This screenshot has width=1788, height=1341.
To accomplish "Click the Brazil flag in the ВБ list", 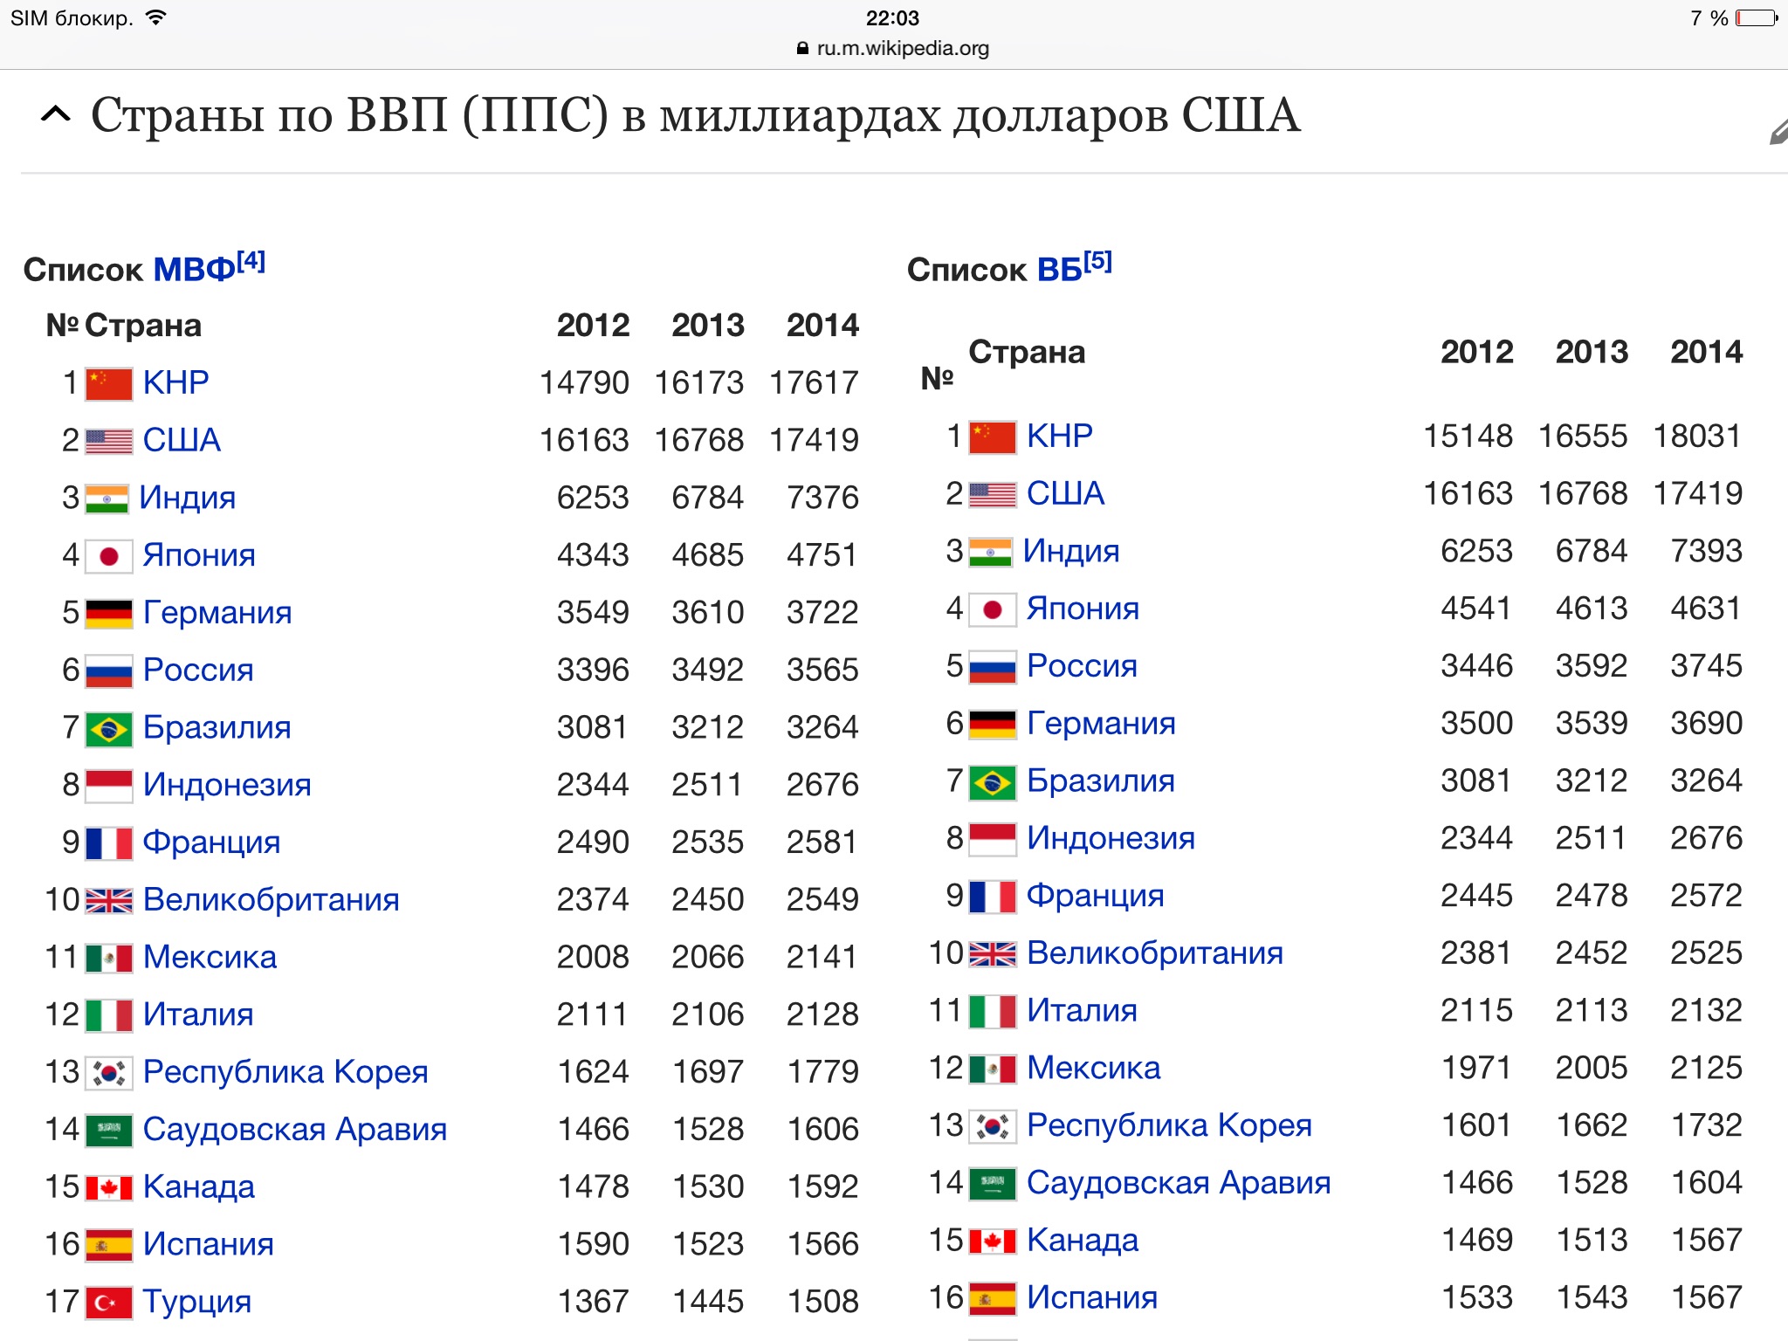I will pos(993,782).
